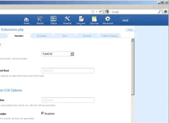Uncheck the Enabled checkbox

tap(42, 113)
